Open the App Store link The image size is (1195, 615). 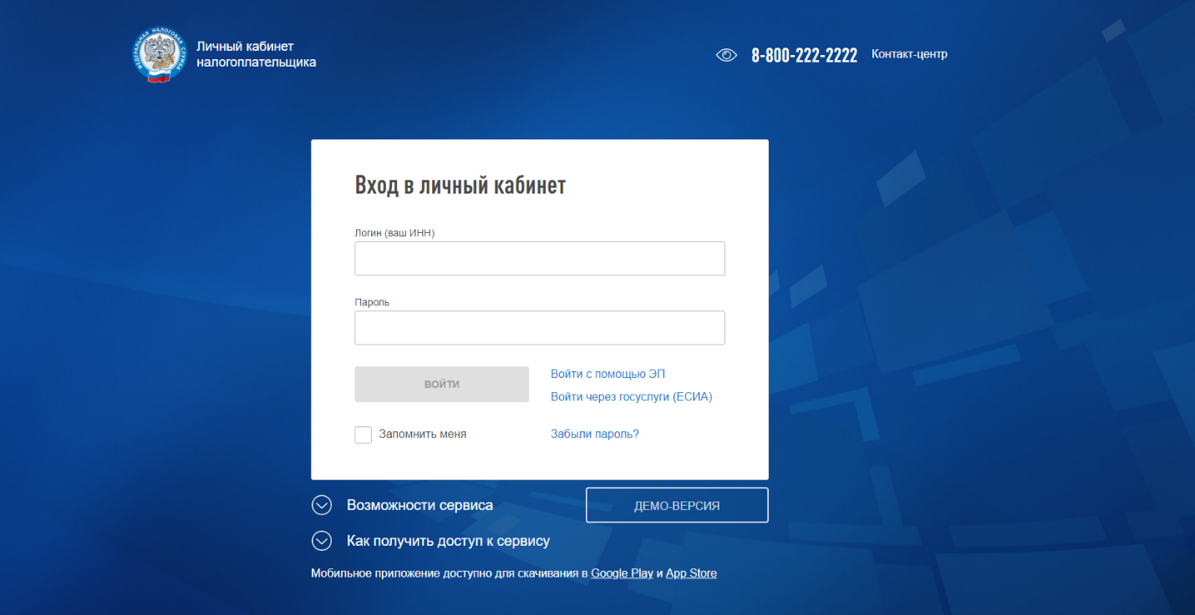pyautogui.click(x=691, y=573)
